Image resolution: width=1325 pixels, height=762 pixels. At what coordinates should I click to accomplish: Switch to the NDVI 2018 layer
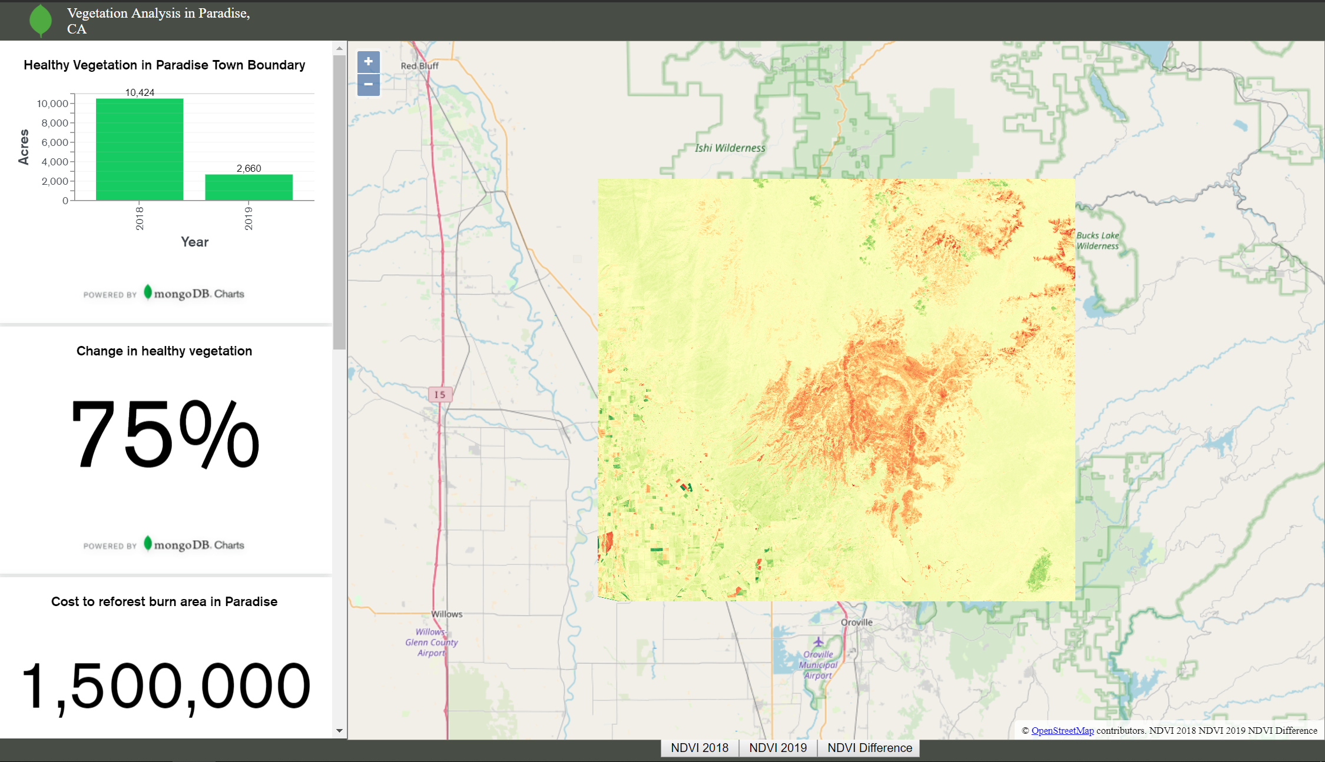pyautogui.click(x=699, y=748)
